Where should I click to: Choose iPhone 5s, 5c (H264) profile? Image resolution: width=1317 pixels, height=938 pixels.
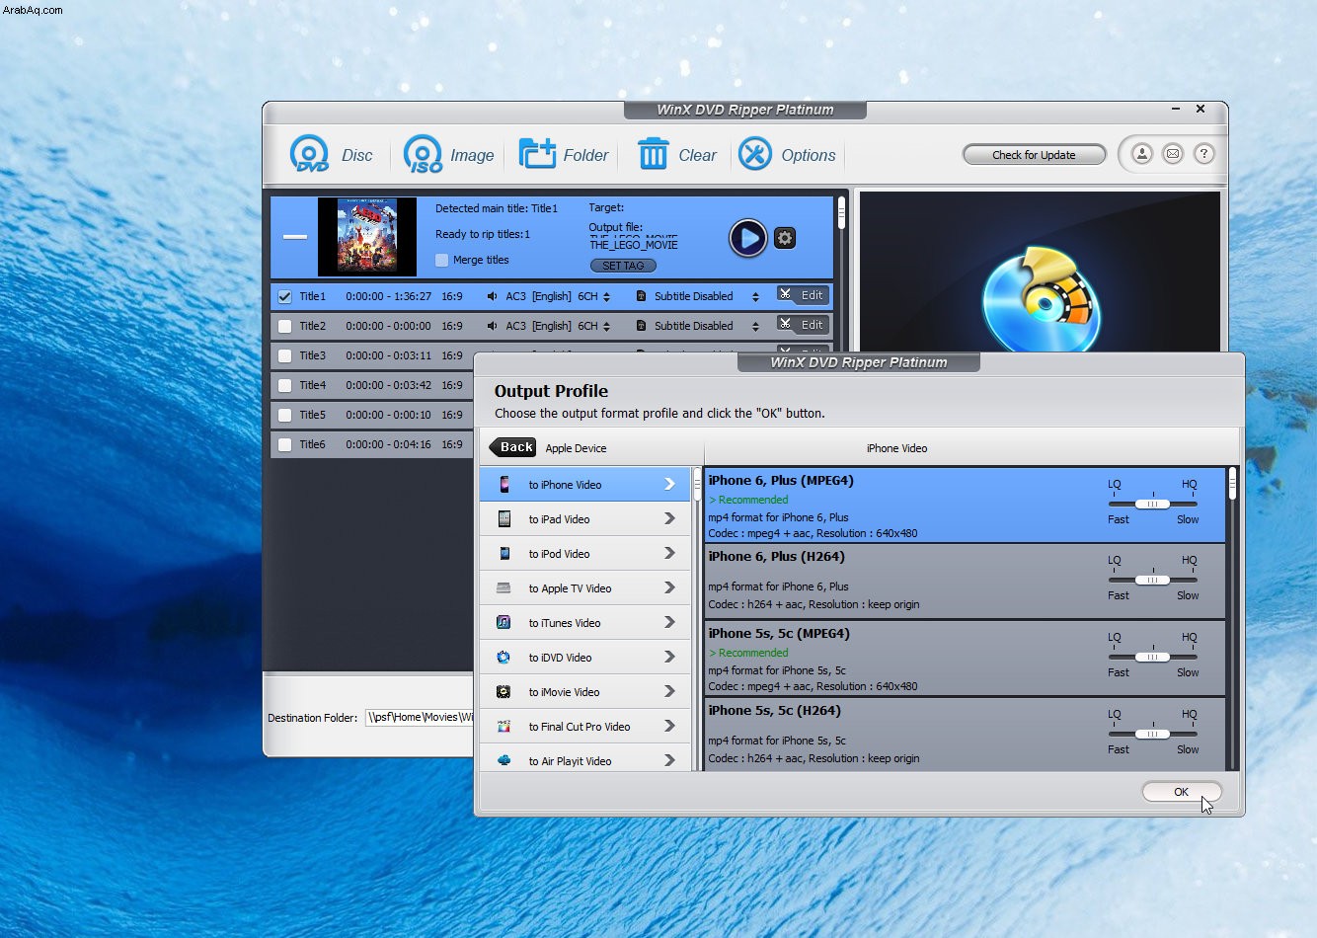pyautogui.click(x=965, y=735)
